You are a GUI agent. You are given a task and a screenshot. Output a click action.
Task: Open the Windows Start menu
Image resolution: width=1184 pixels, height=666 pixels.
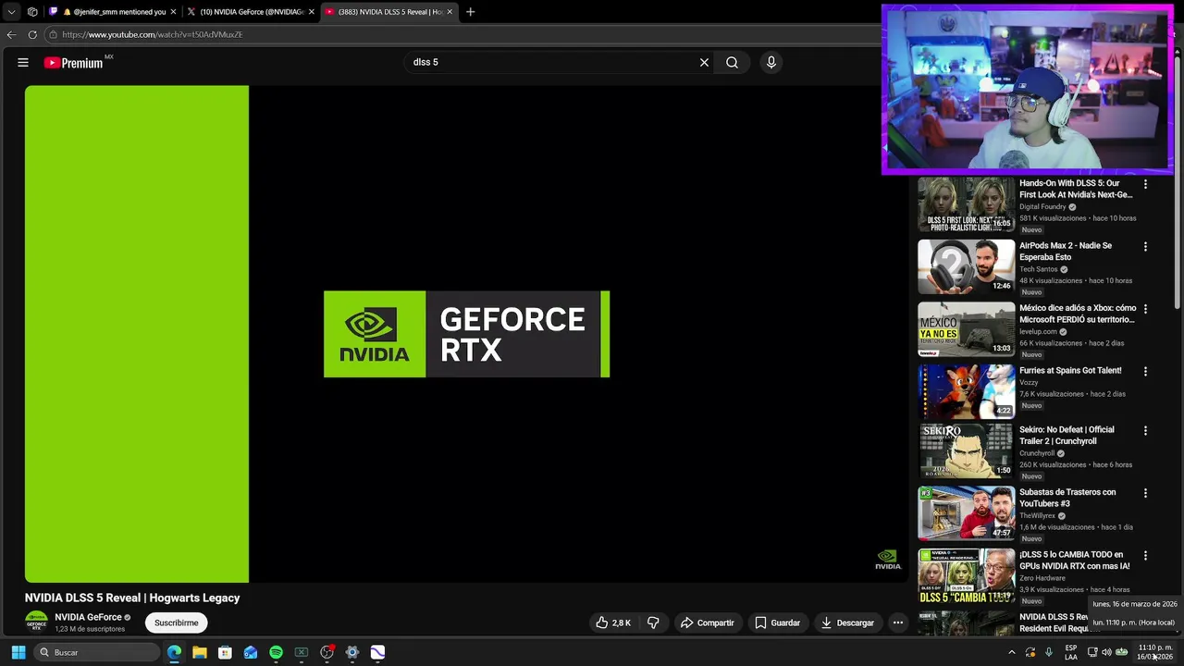(18, 652)
